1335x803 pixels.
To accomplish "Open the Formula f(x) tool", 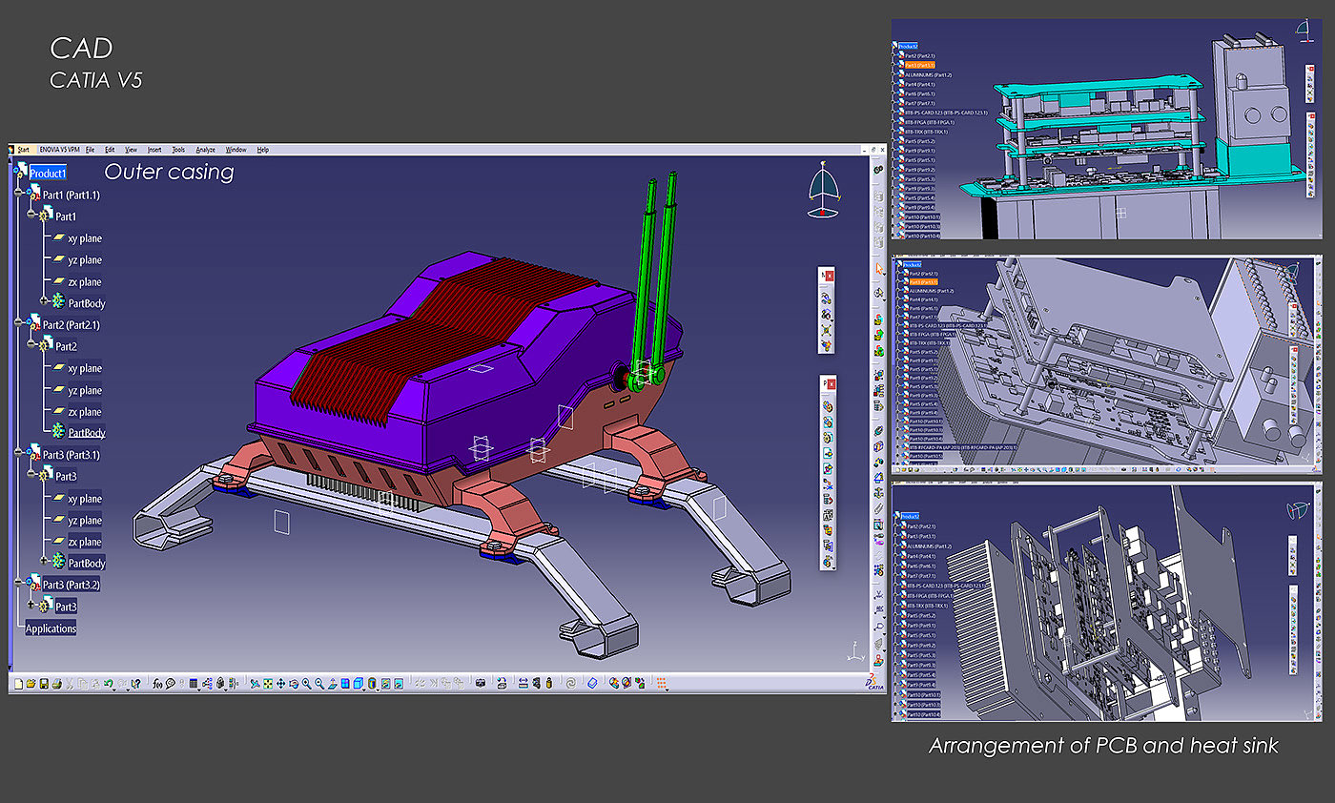I will click(157, 683).
